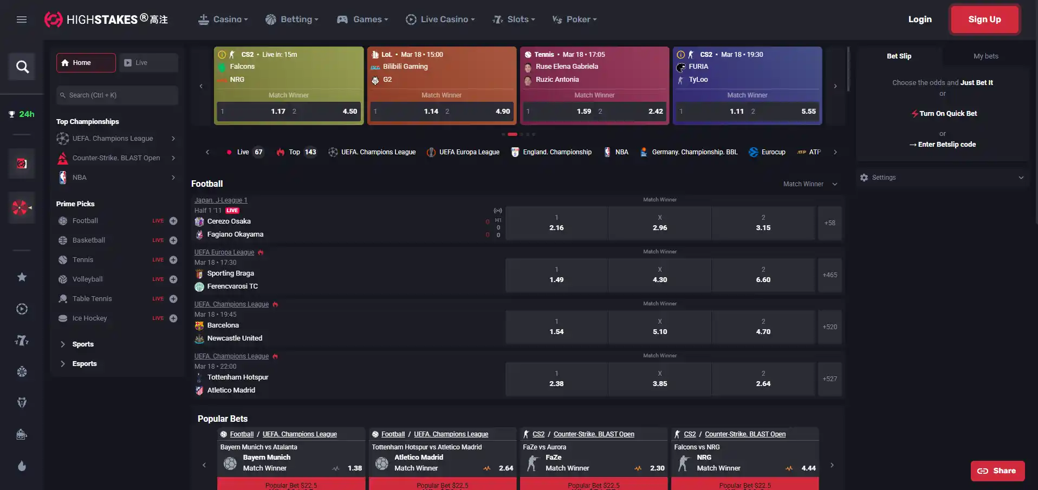Click the plus icon beside Tennis

click(x=173, y=260)
